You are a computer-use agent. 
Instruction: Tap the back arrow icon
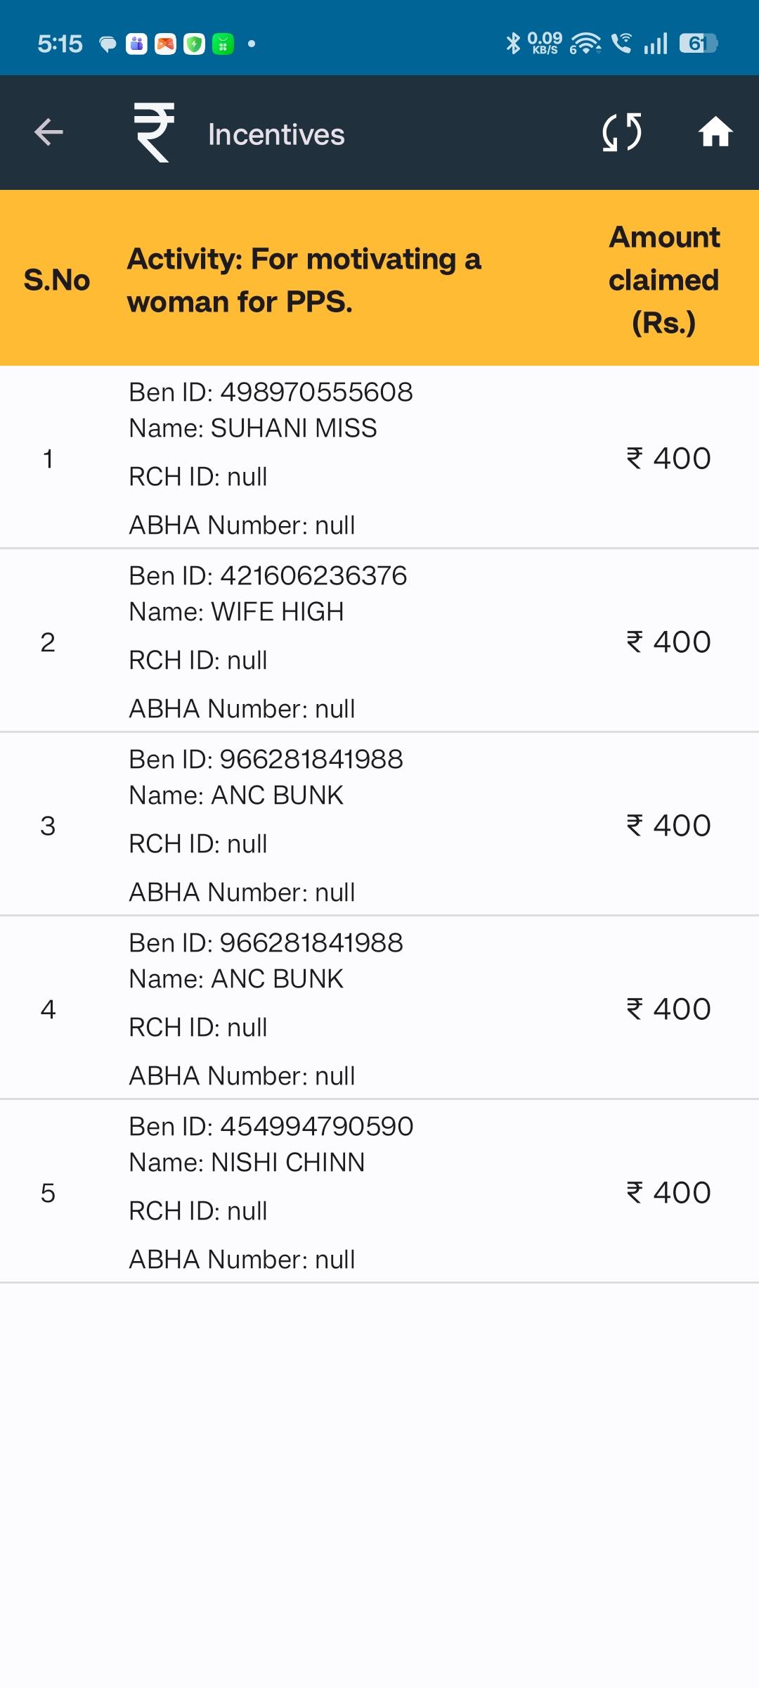(48, 132)
